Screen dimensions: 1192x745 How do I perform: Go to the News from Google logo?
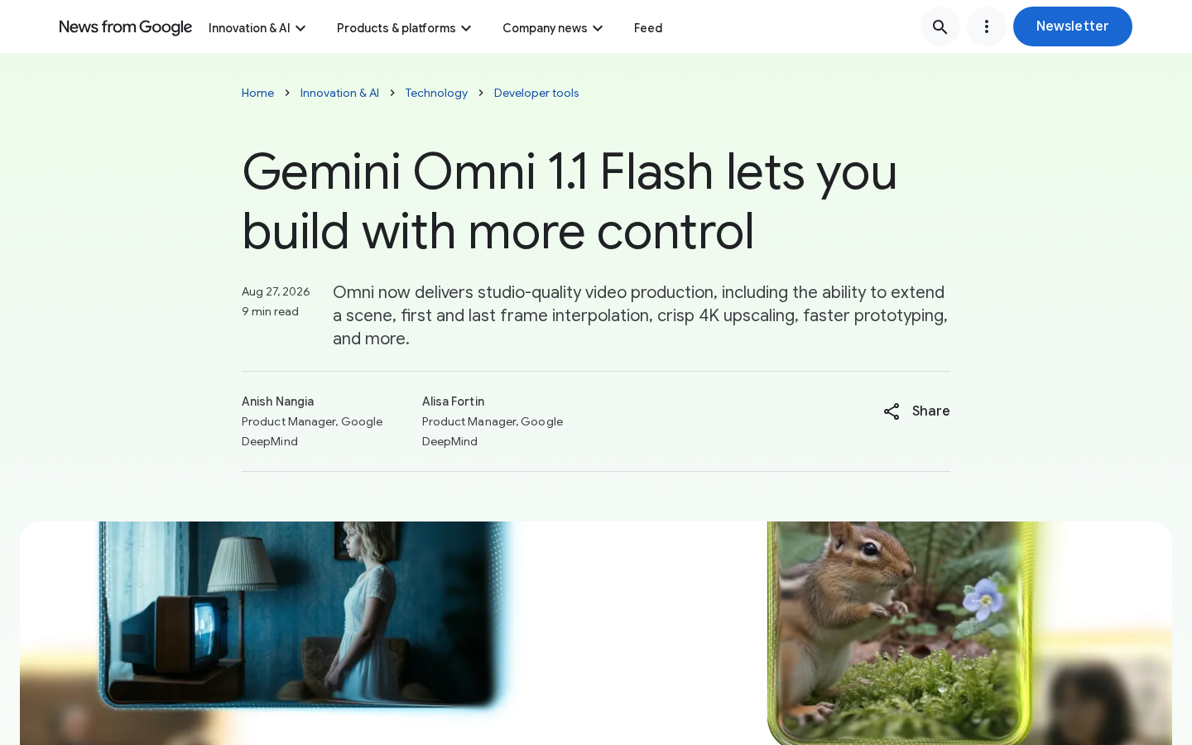[x=126, y=27]
